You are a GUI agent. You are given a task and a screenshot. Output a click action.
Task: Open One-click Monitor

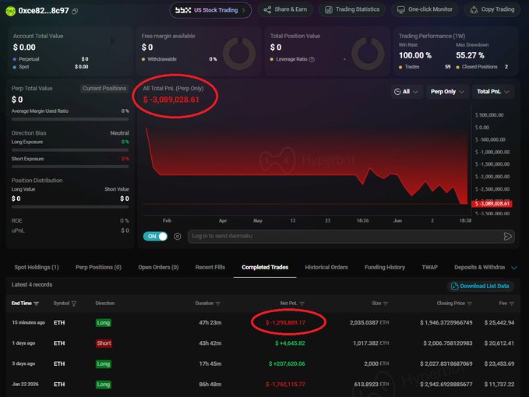425,9
